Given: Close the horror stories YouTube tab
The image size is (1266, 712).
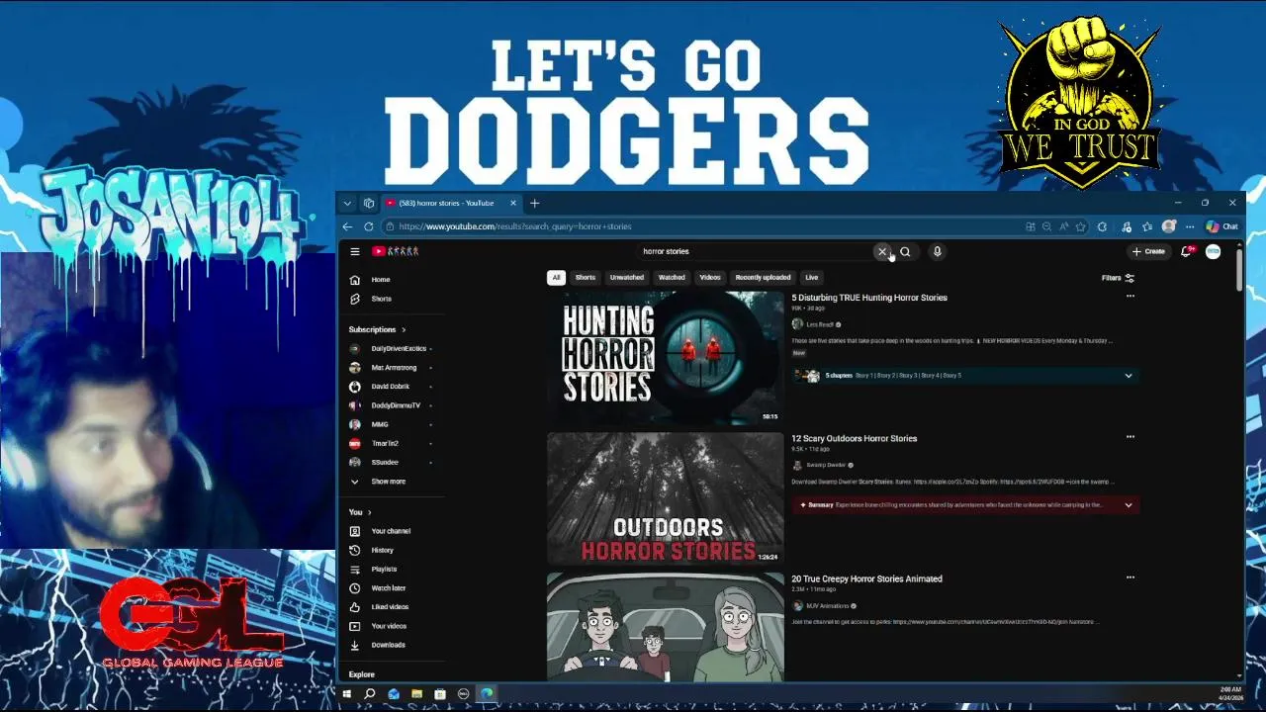Looking at the screenshot, I should 512,203.
